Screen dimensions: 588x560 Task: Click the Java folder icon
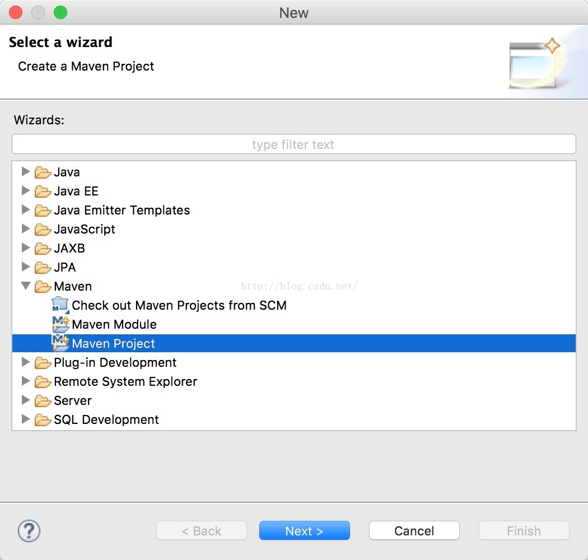43,172
